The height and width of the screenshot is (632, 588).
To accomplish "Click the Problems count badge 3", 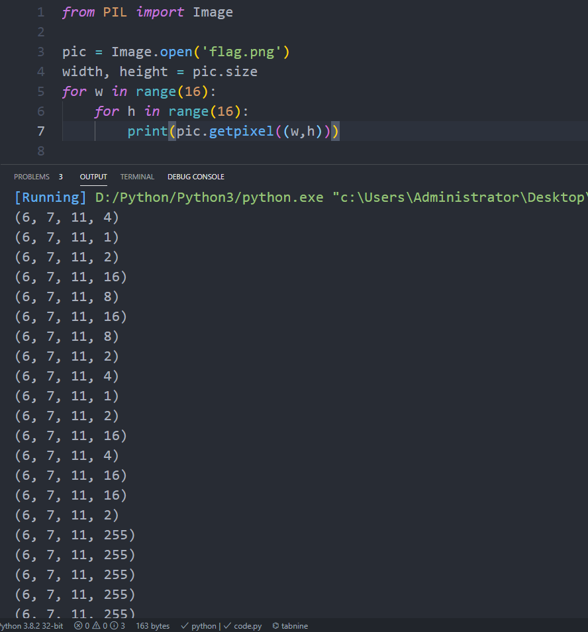I will (60, 177).
